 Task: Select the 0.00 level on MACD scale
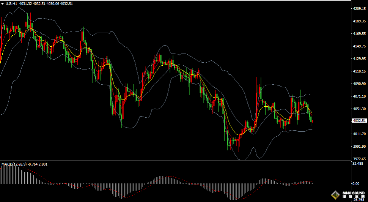point(356,184)
